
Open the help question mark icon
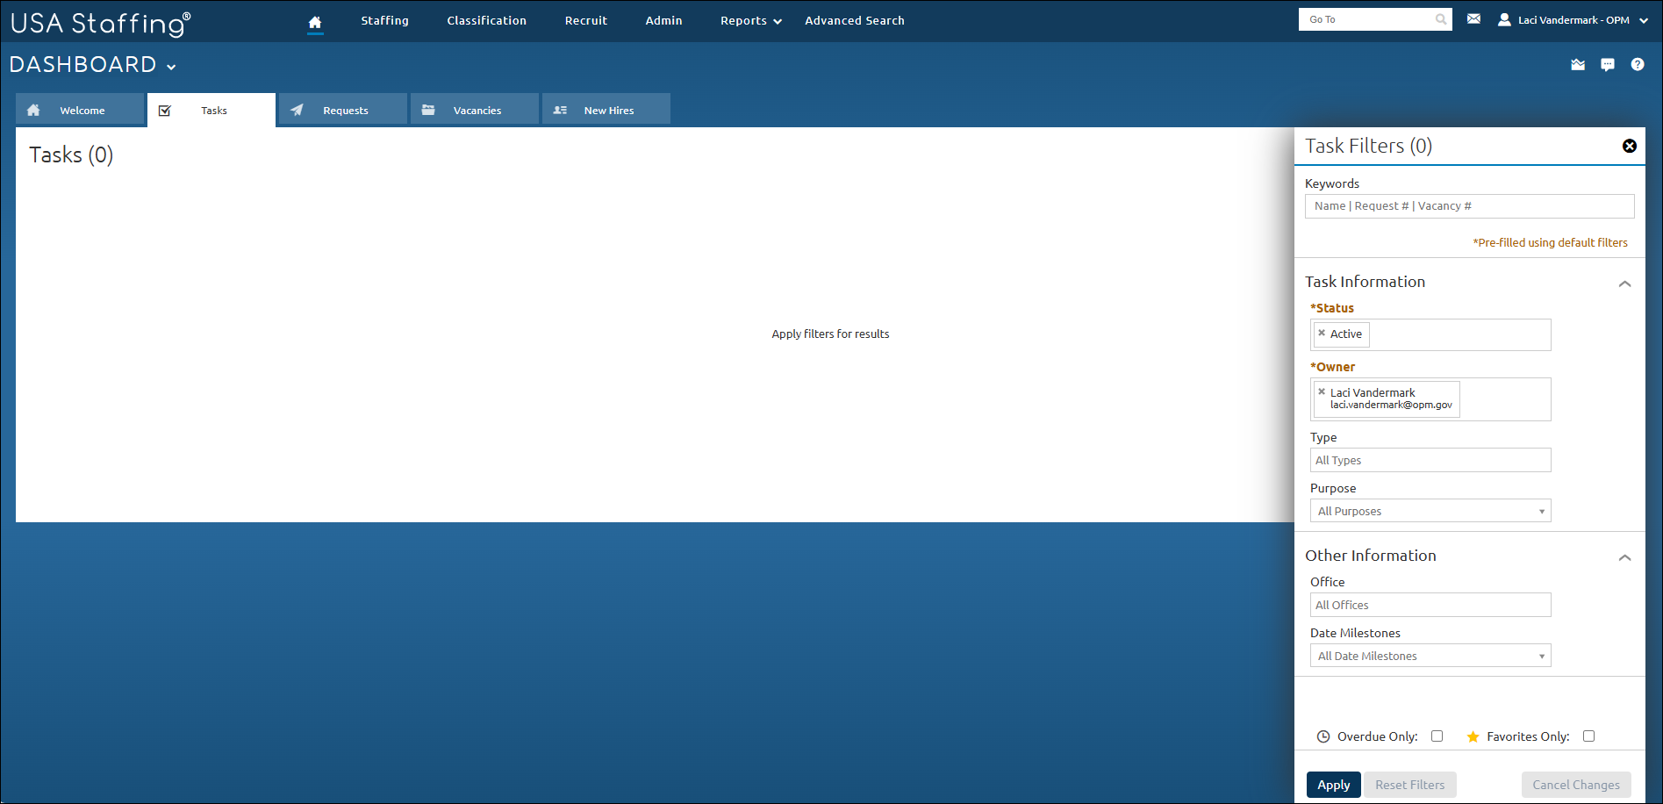[1637, 65]
